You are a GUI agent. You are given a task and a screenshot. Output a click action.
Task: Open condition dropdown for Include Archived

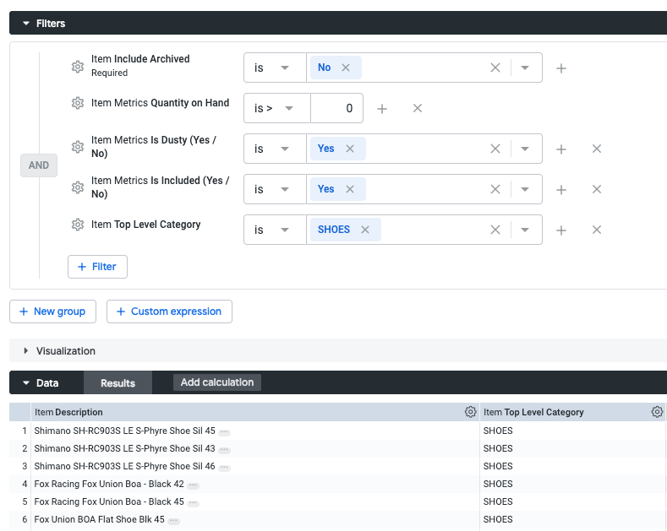(x=275, y=68)
